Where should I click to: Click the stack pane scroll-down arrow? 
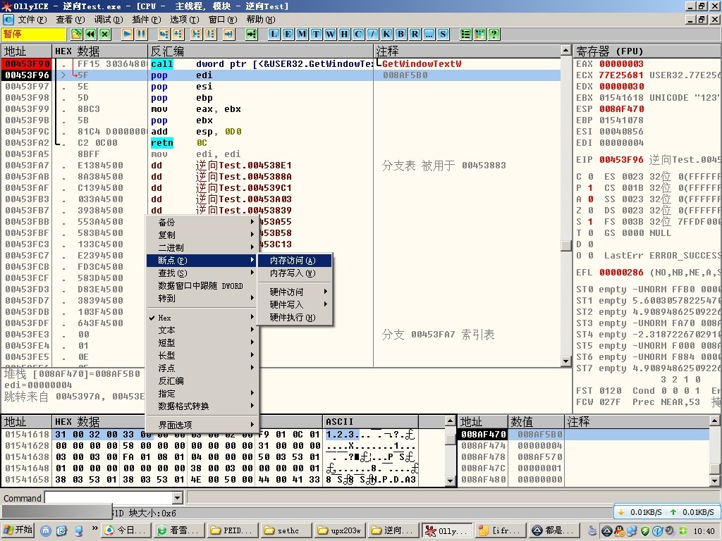tap(715, 481)
